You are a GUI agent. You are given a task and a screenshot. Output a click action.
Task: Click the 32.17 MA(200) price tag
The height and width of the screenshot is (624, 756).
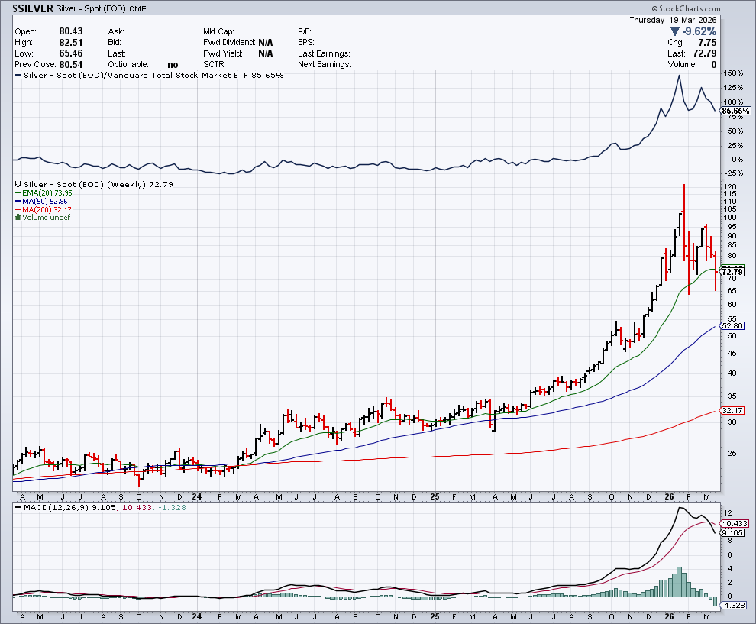point(732,411)
